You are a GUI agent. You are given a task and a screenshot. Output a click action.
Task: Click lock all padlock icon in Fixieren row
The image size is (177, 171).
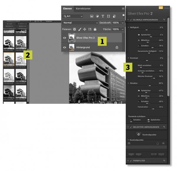95,29
